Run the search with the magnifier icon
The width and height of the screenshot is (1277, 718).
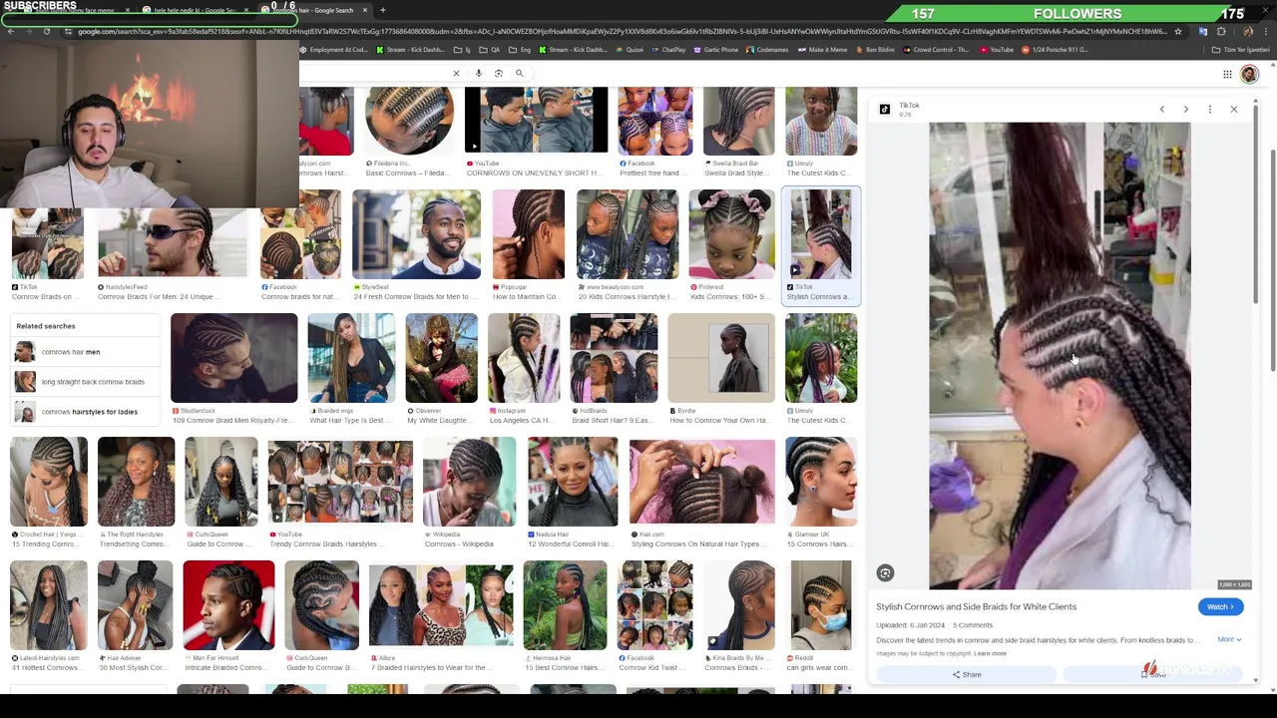pos(519,73)
